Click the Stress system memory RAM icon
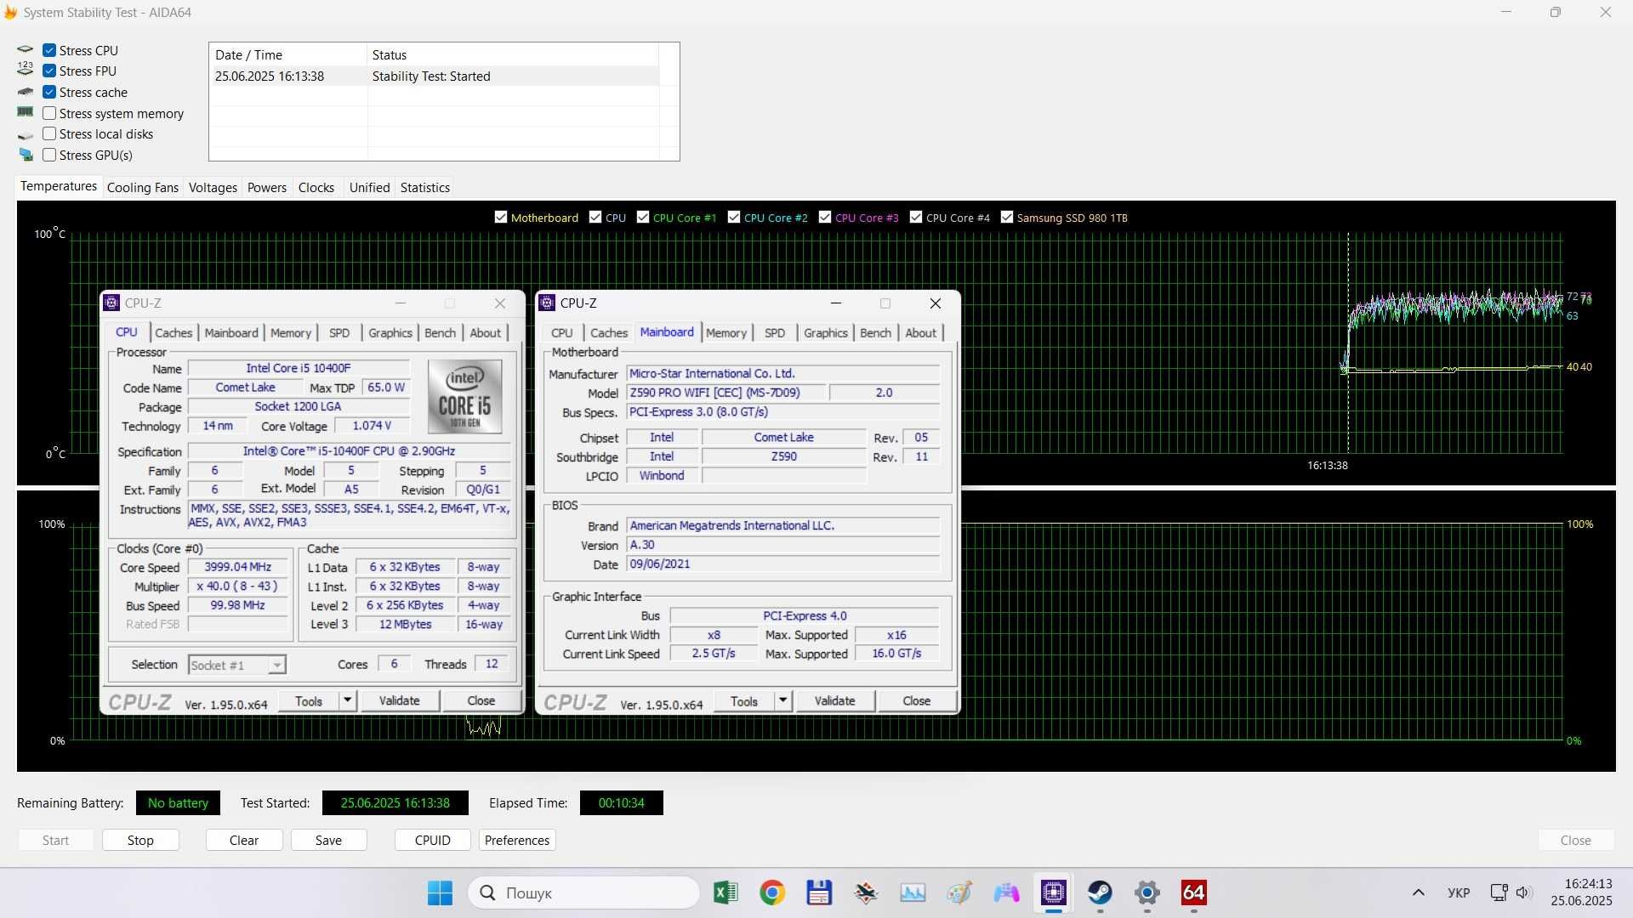This screenshot has height=918, width=1633. tap(26, 112)
